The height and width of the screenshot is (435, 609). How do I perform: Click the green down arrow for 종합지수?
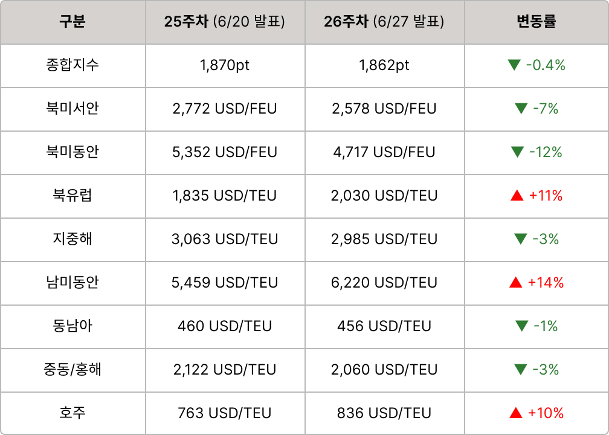514,65
